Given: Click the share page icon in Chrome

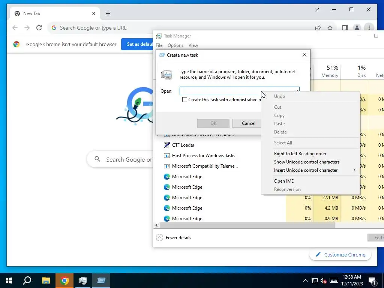Looking at the screenshot, I should 318,28.
